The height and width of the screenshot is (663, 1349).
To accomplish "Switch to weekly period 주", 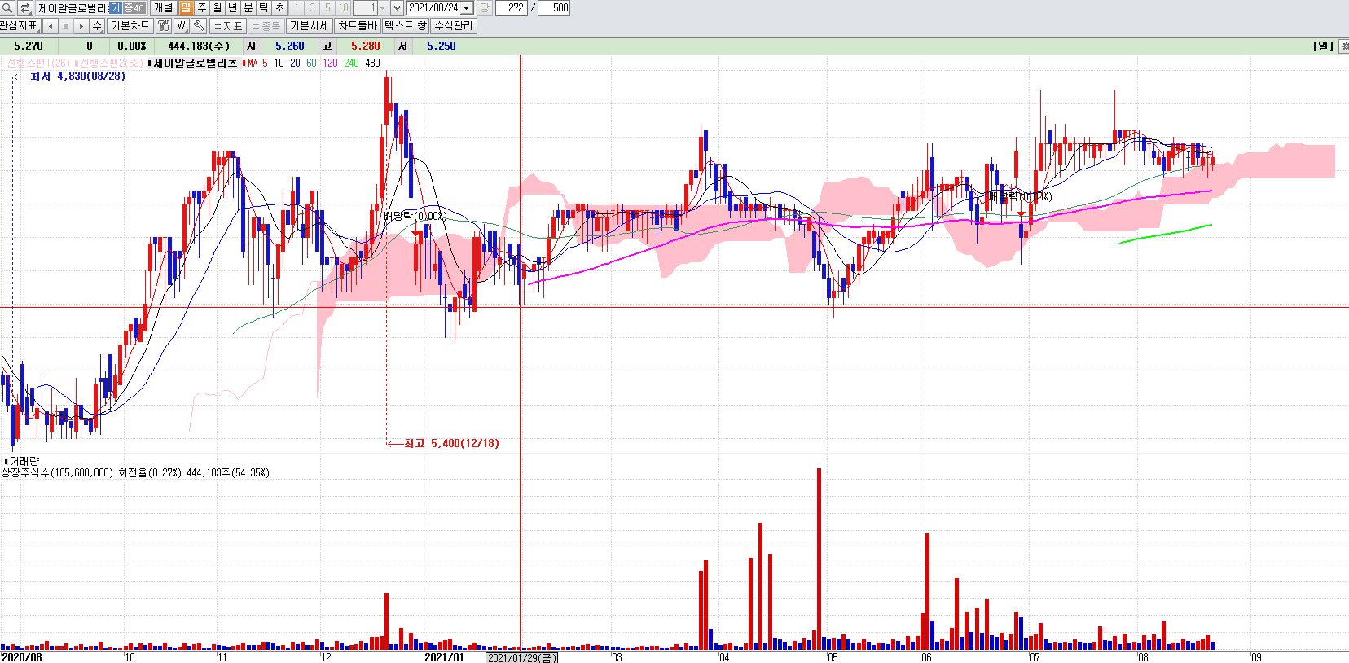I will tap(201, 8).
